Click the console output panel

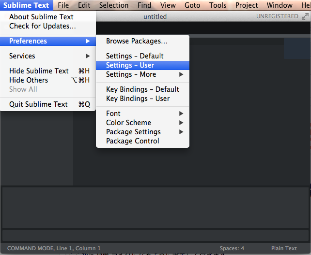(x=155, y=208)
